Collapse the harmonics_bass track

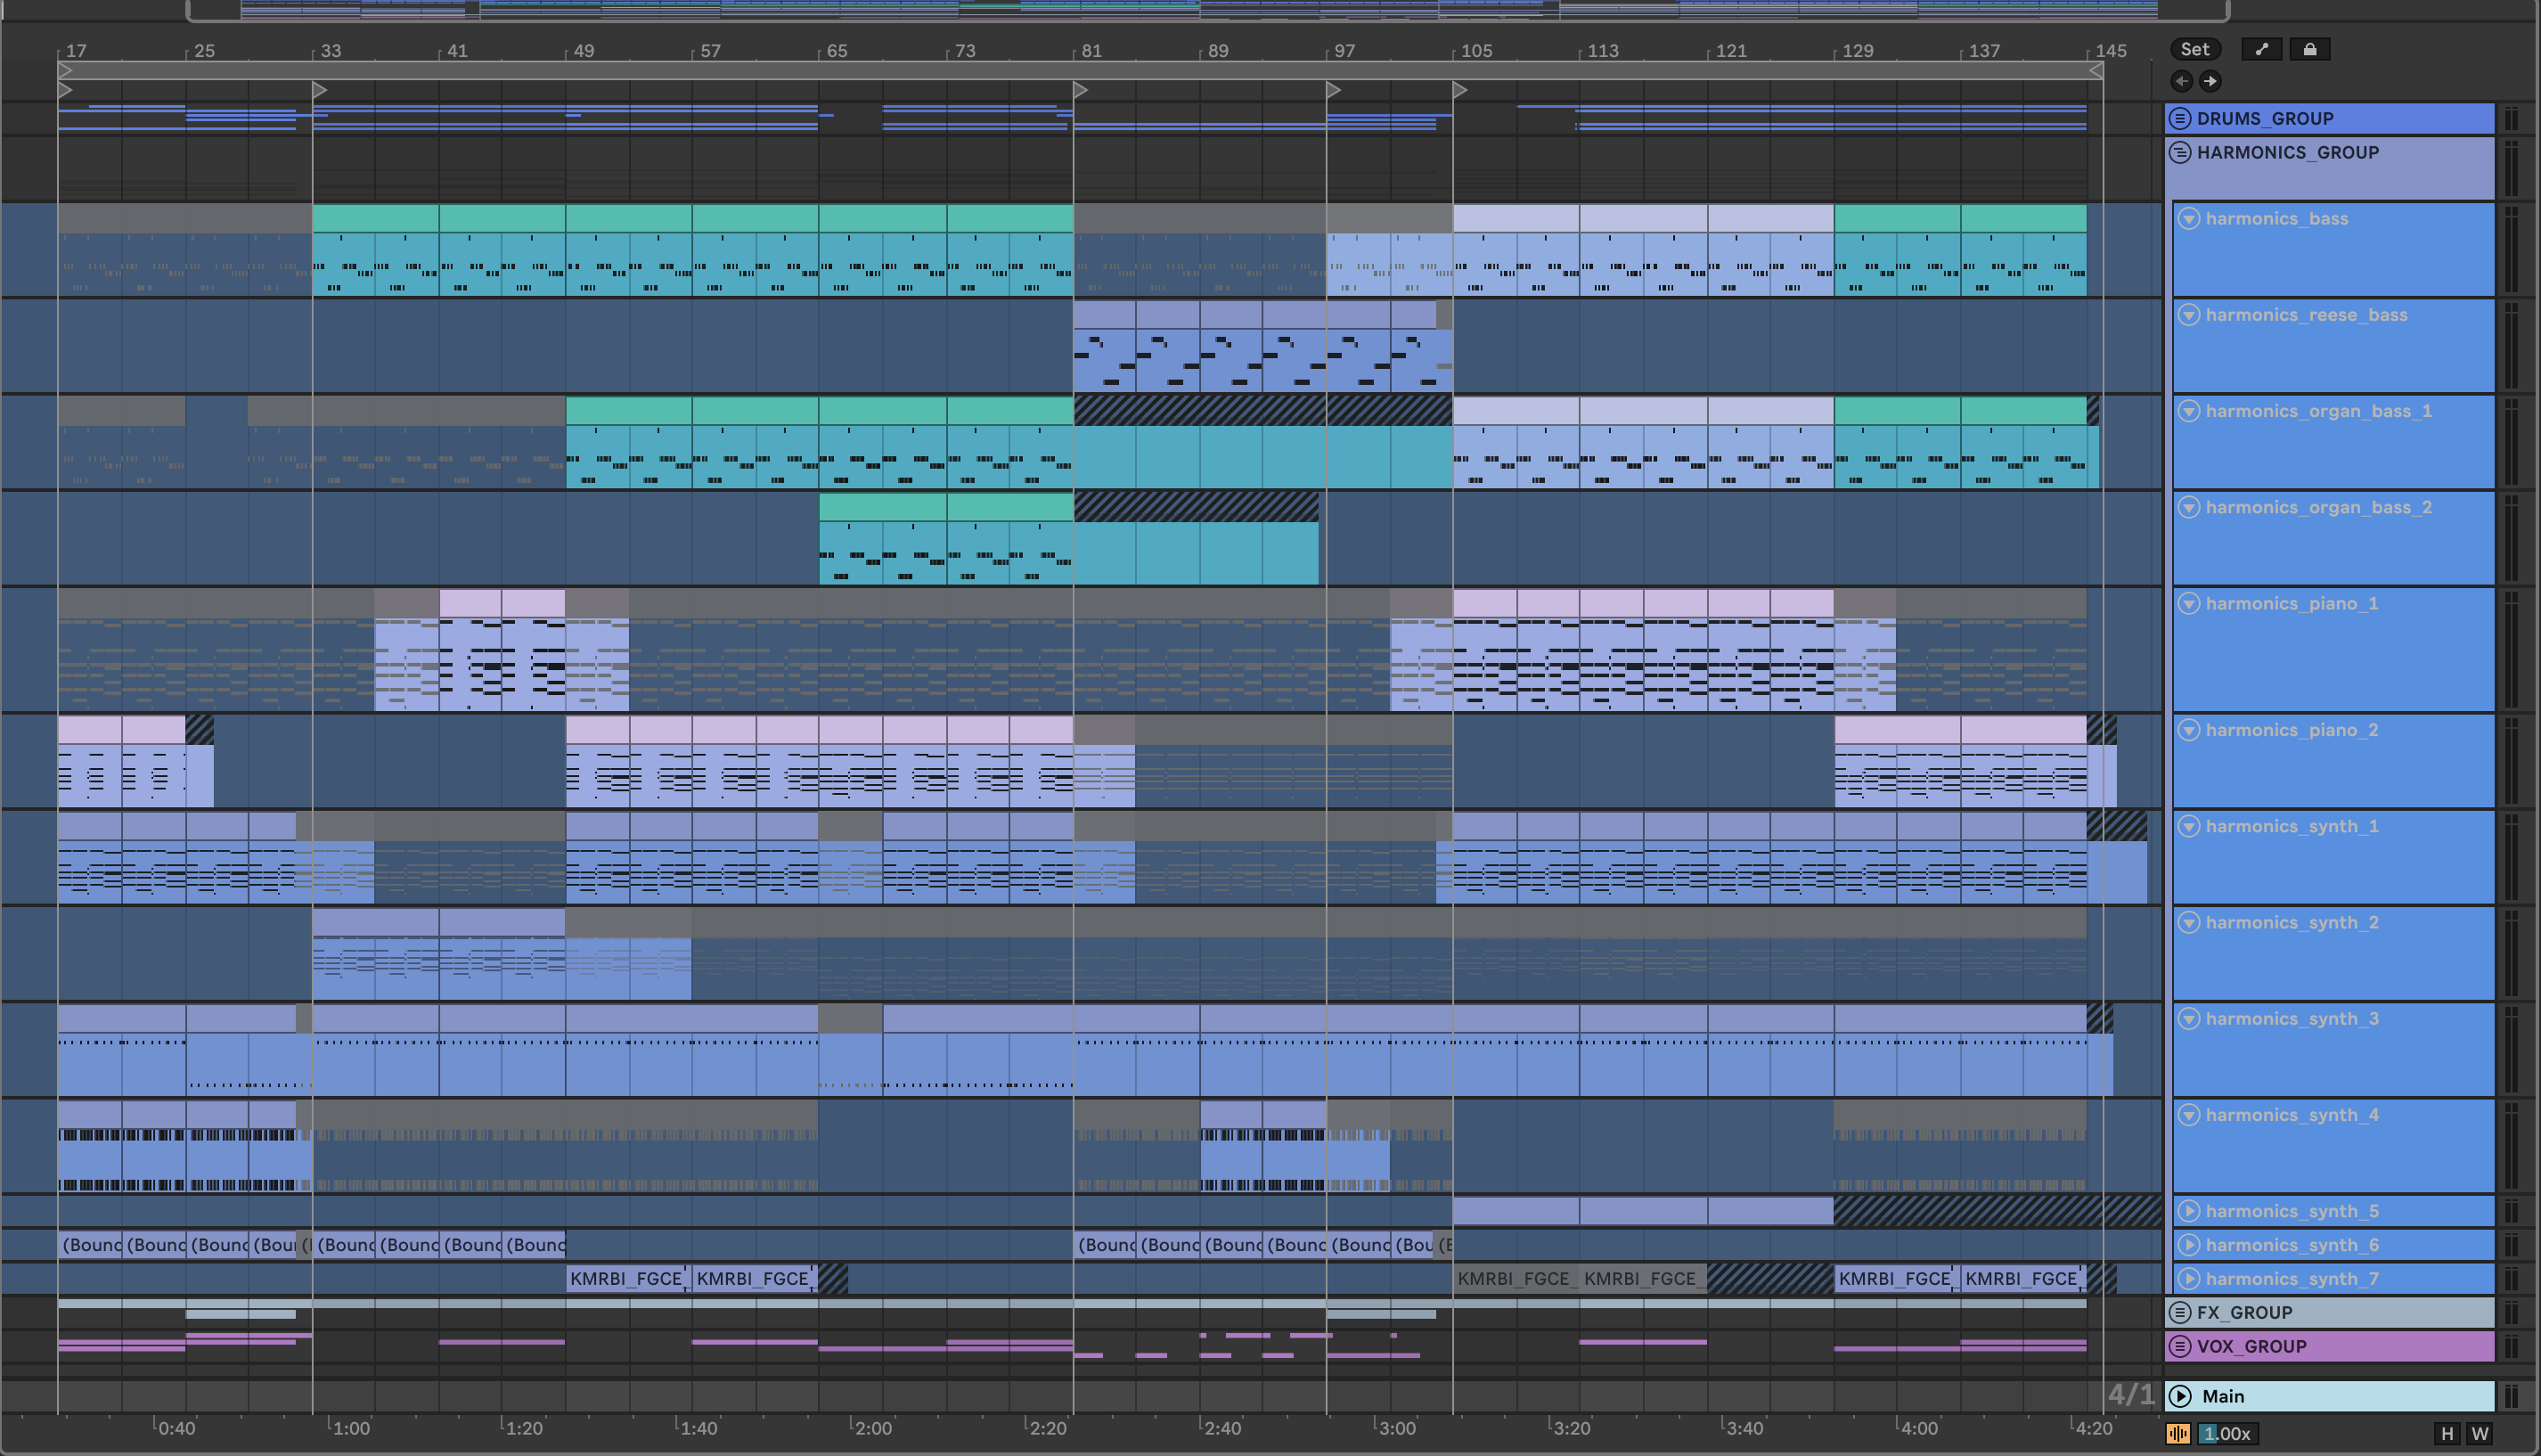coord(2189,219)
